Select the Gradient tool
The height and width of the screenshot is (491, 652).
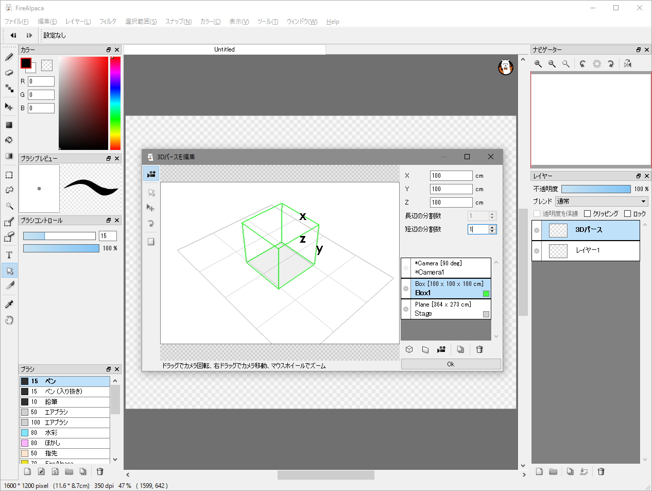[x=9, y=156]
